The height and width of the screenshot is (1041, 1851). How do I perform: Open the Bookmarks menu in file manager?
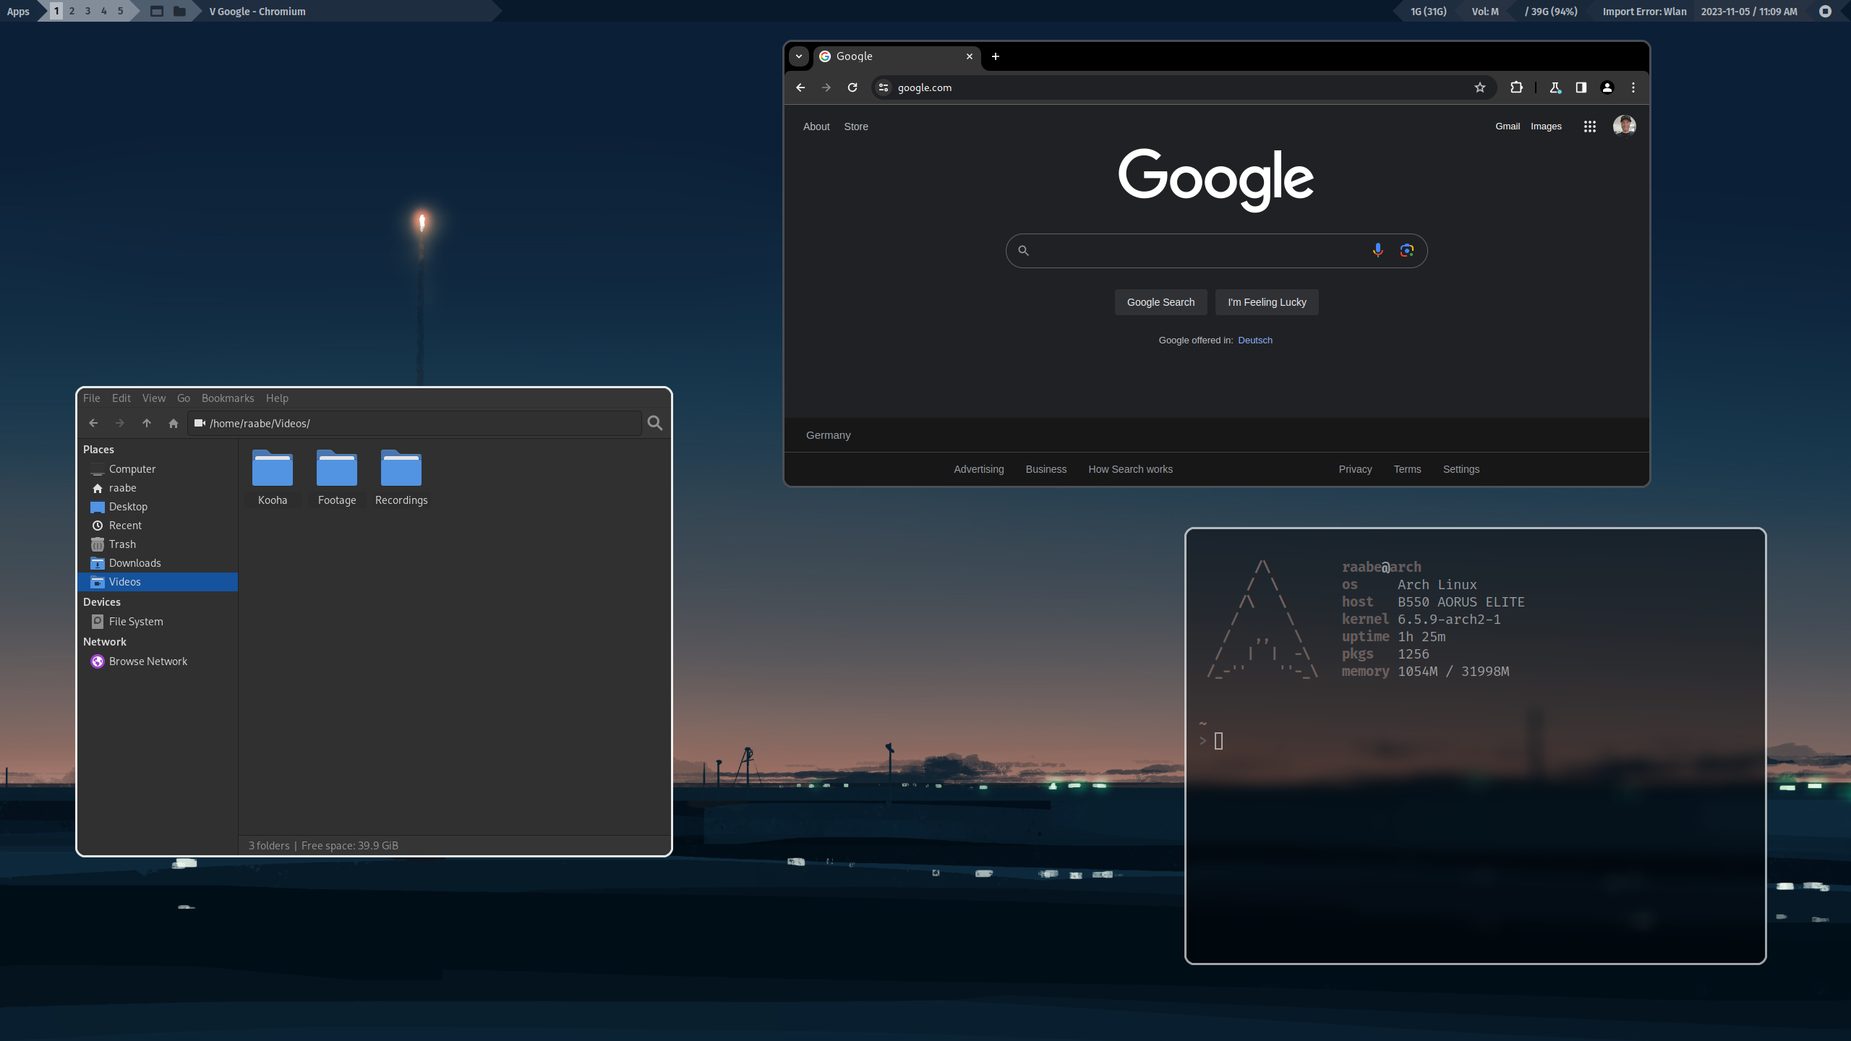(x=228, y=398)
